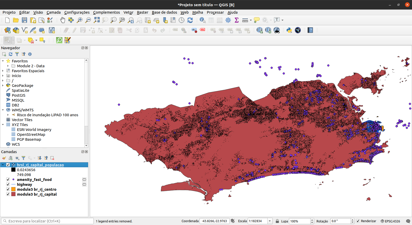Select the Measure ruler tool

pos(245,20)
